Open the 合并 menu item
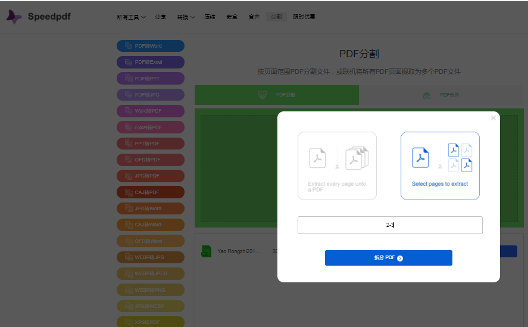 tap(254, 17)
